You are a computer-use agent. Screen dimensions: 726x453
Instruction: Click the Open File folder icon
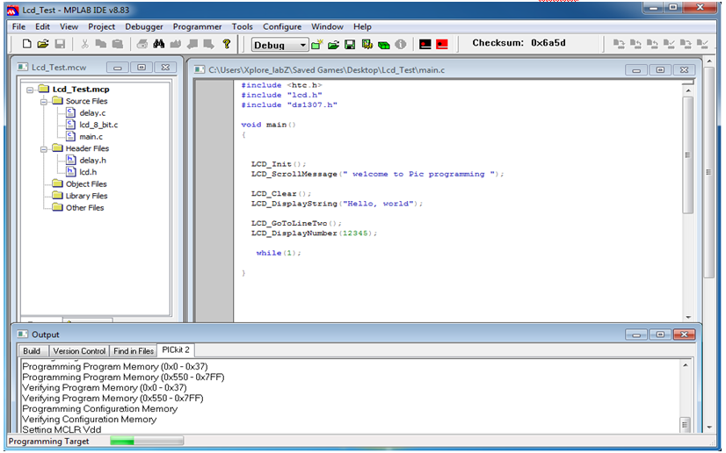click(x=43, y=44)
